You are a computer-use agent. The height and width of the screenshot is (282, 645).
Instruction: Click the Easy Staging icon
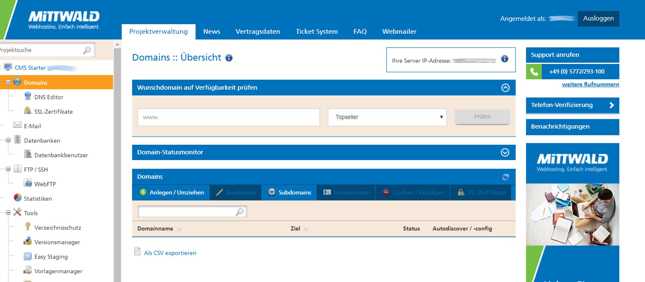pyautogui.click(x=28, y=256)
